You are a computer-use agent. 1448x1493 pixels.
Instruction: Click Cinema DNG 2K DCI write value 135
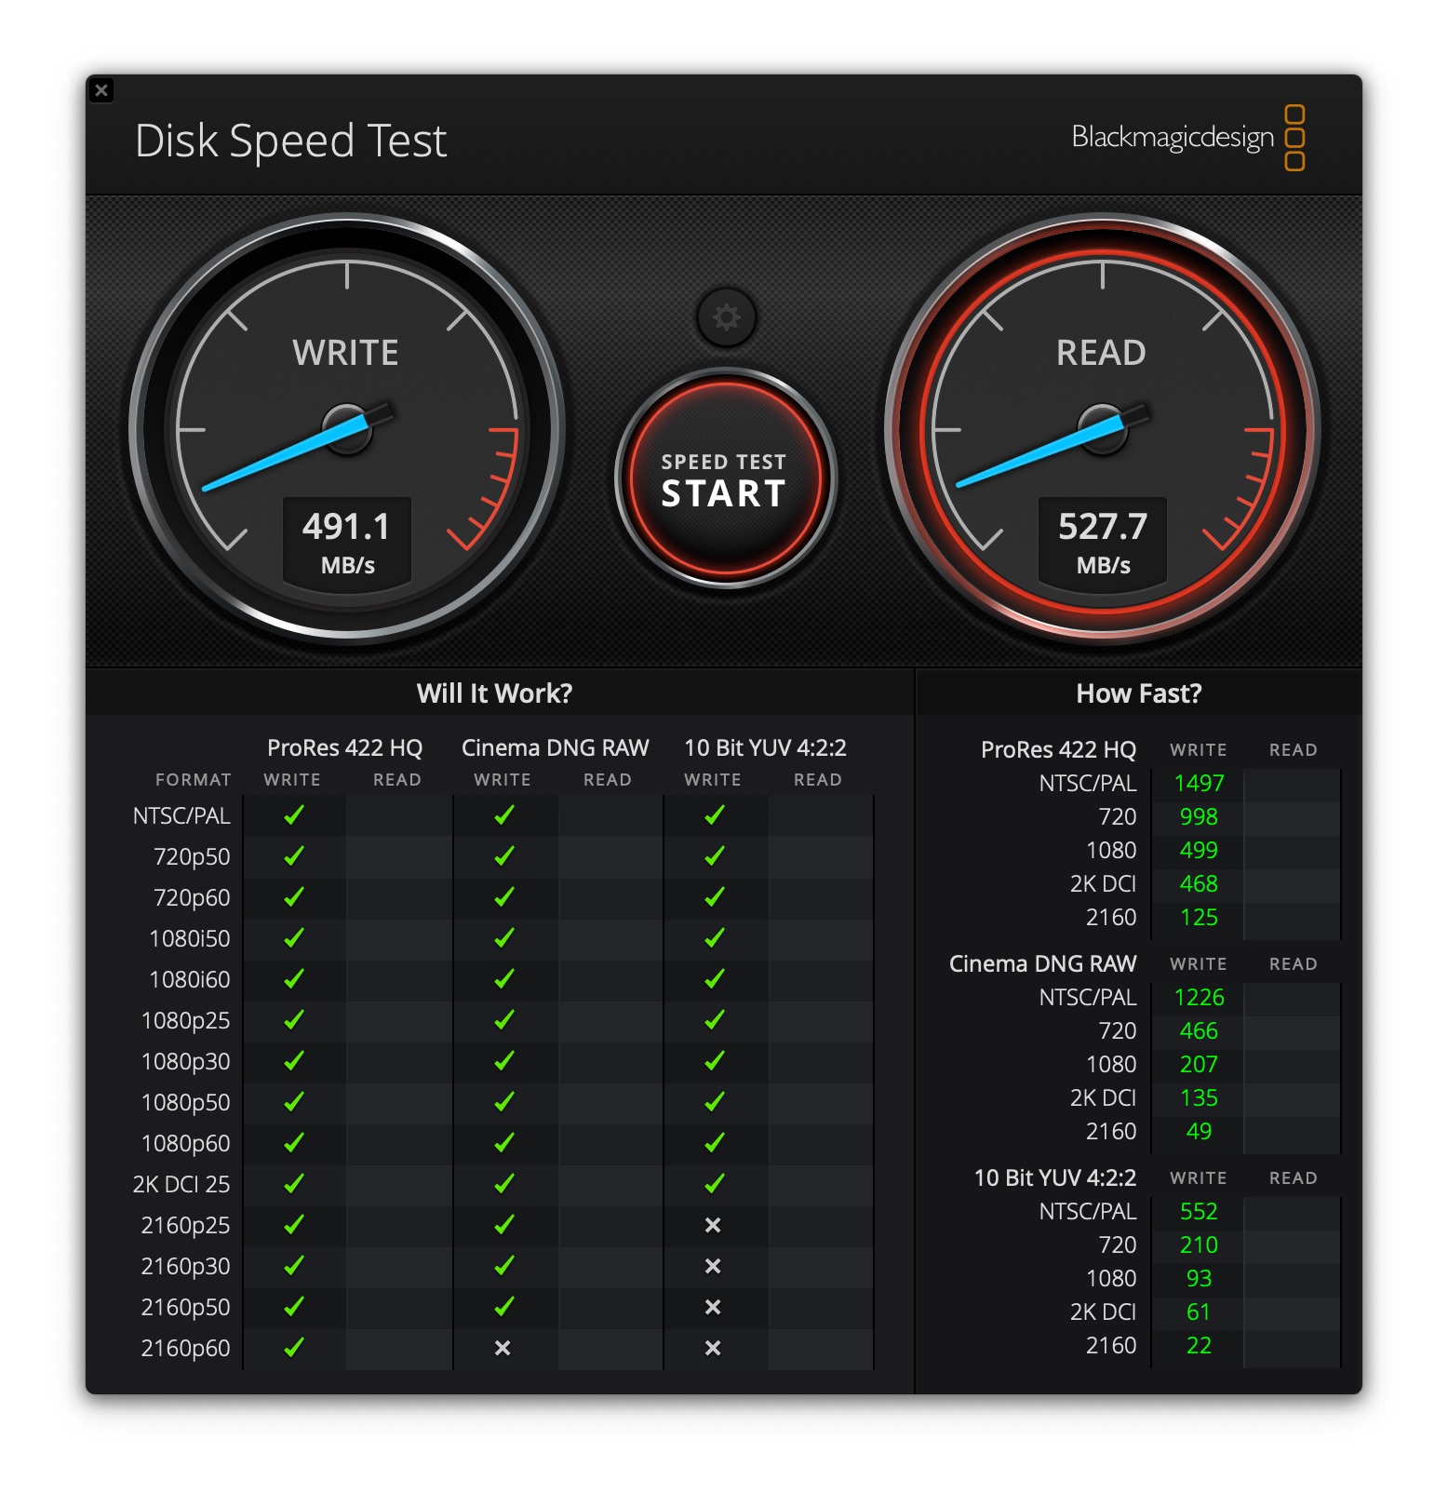[1199, 1098]
